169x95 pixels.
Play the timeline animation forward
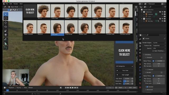(x=73, y=88)
